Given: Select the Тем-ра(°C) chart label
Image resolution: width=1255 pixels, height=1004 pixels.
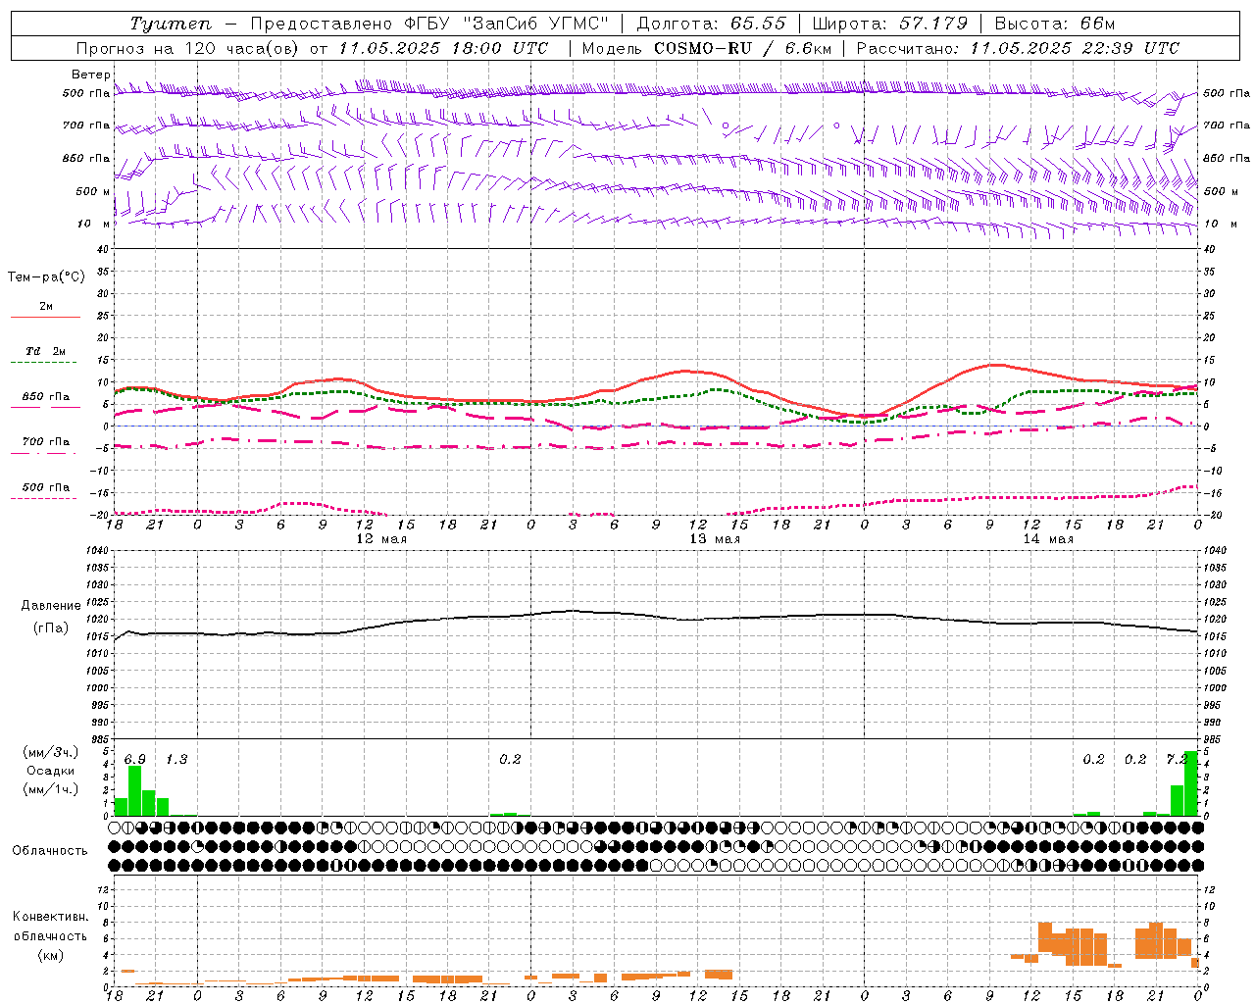Looking at the screenshot, I should [46, 276].
